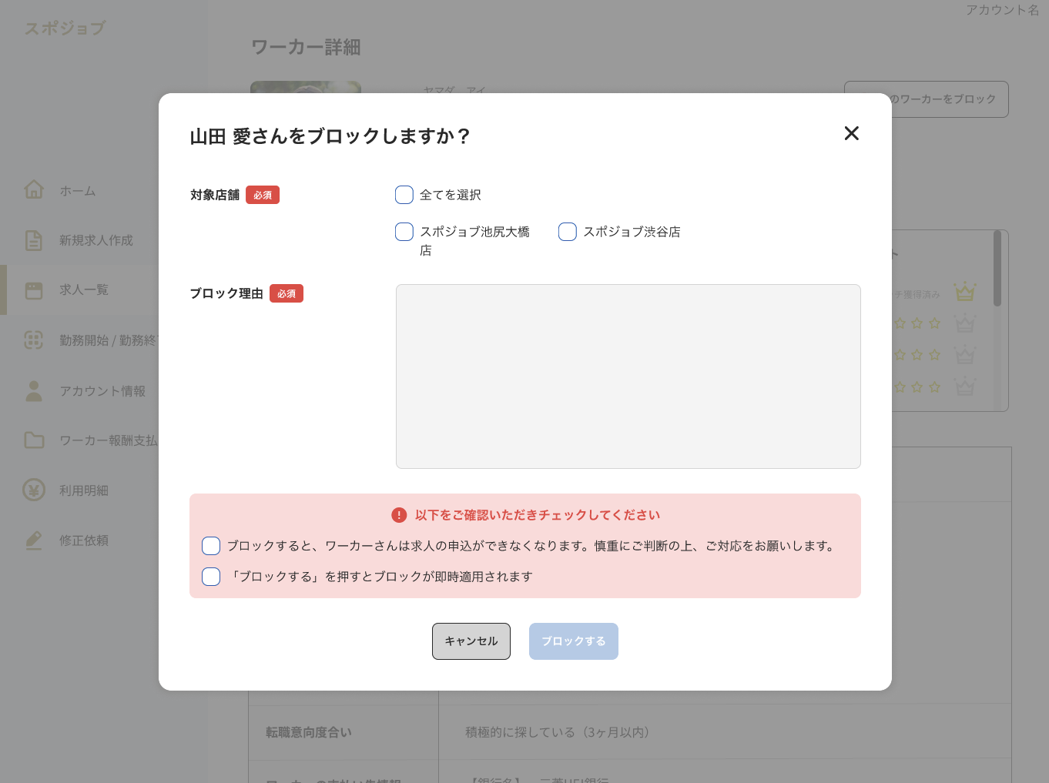Click inside the ブロック理由 text area
Image resolution: width=1049 pixels, height=783 pixels.
pos(628,376)
